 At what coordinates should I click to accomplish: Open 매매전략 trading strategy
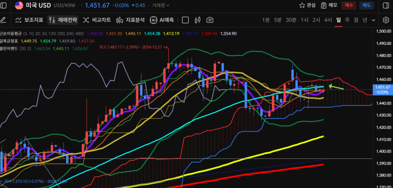pos(63,20)
